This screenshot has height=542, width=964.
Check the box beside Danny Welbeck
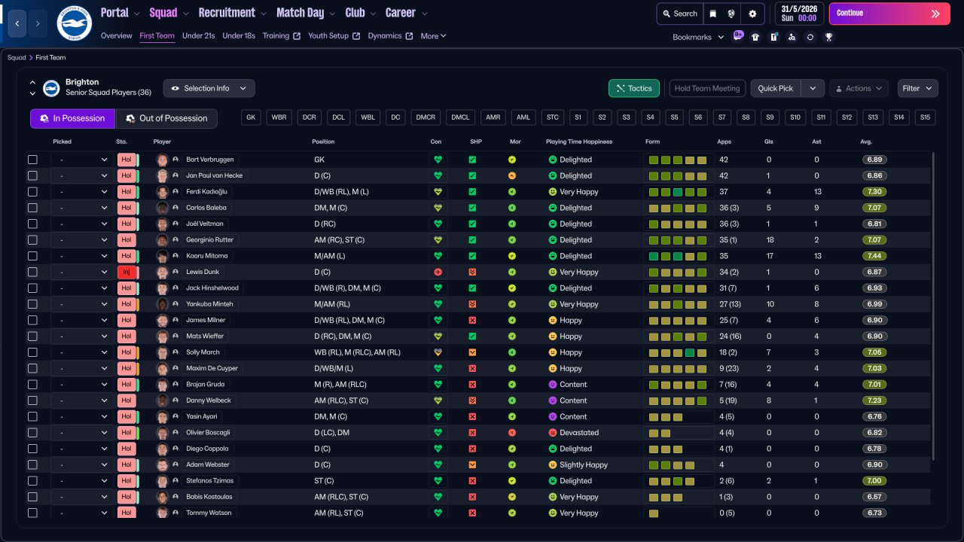click(x=32, y=400)
